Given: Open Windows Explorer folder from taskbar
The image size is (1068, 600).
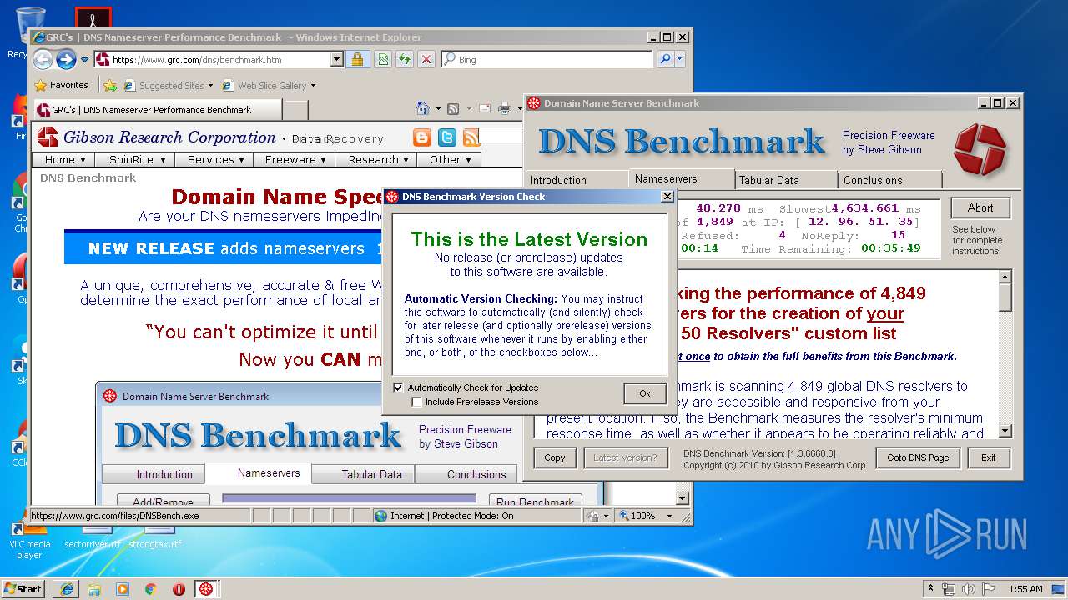Looking at the screenshot, I should [x=94, y=588].
